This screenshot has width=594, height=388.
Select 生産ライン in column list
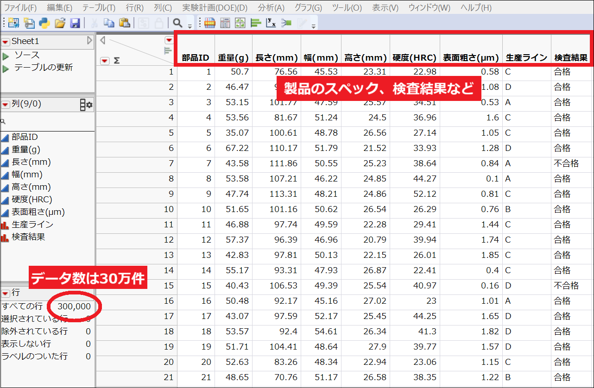tap(32, 225)
